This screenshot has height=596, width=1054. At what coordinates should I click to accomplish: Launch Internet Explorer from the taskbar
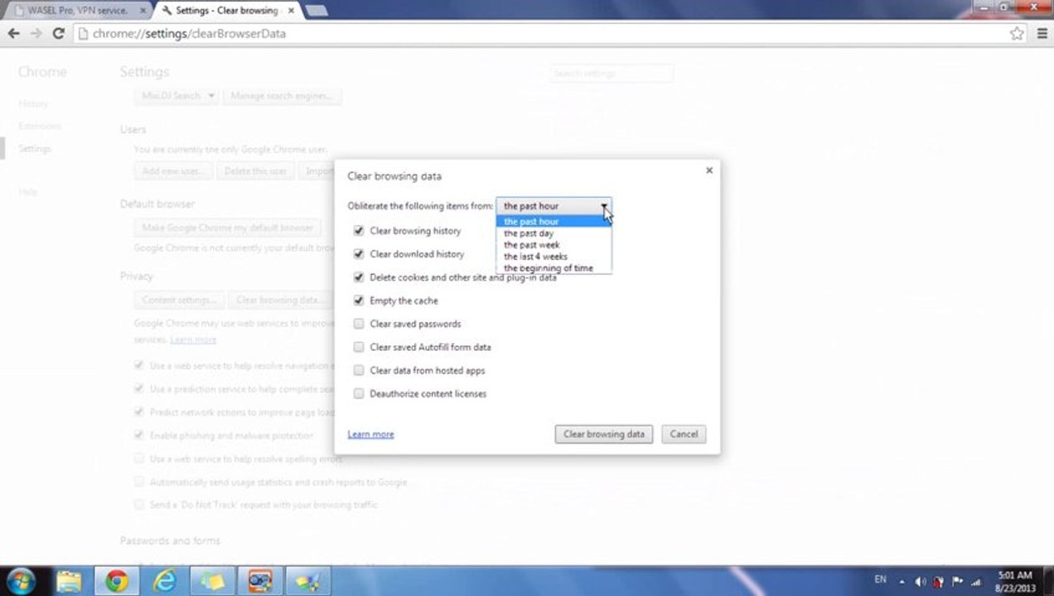(x=165, y=581)
